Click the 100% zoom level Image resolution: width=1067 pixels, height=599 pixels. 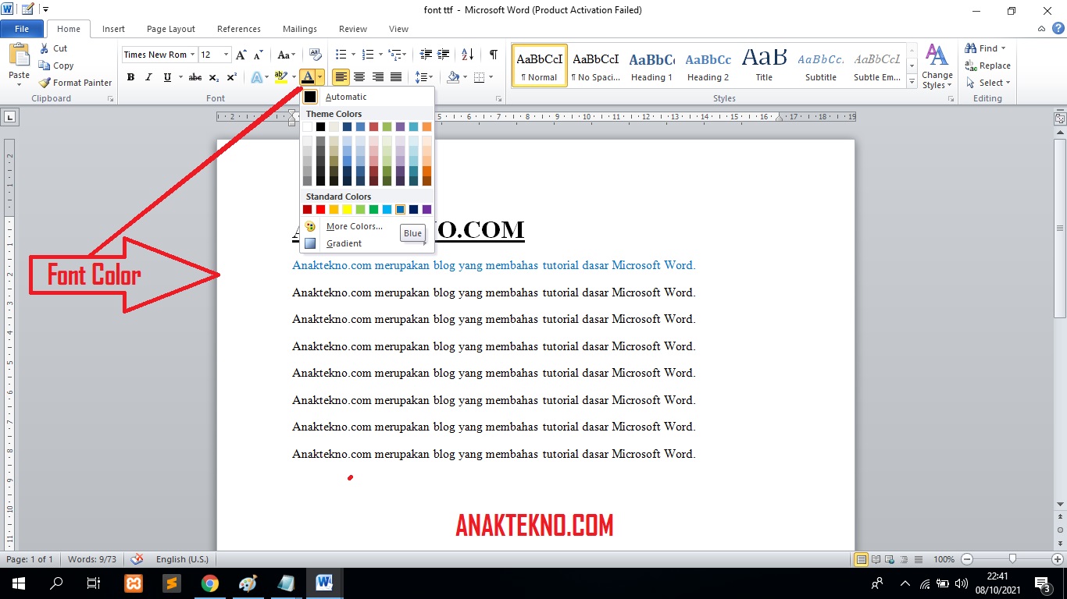944,559
